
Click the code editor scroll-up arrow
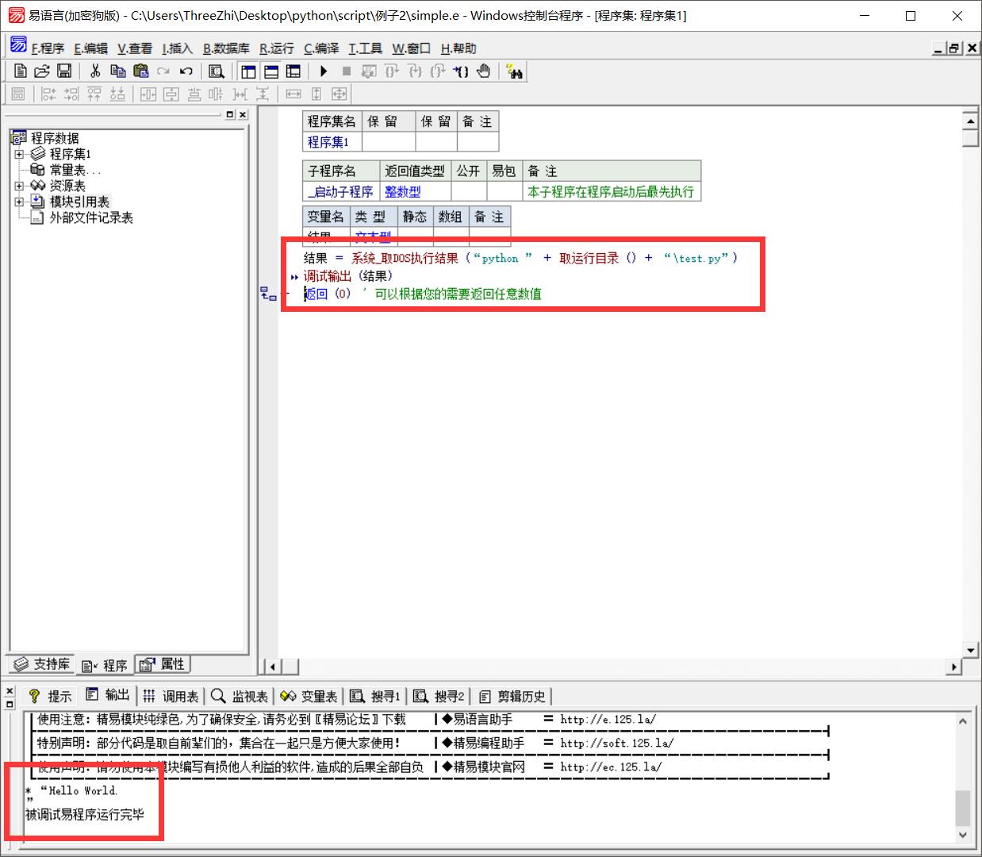click(x=970, y=121)
